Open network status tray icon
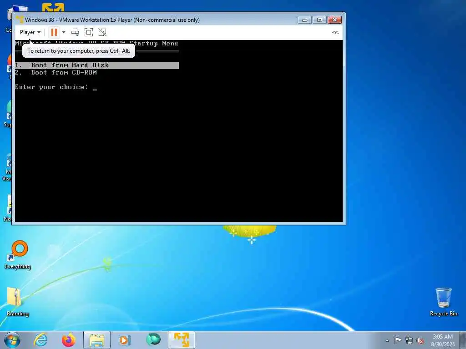 tap(409, 340)
